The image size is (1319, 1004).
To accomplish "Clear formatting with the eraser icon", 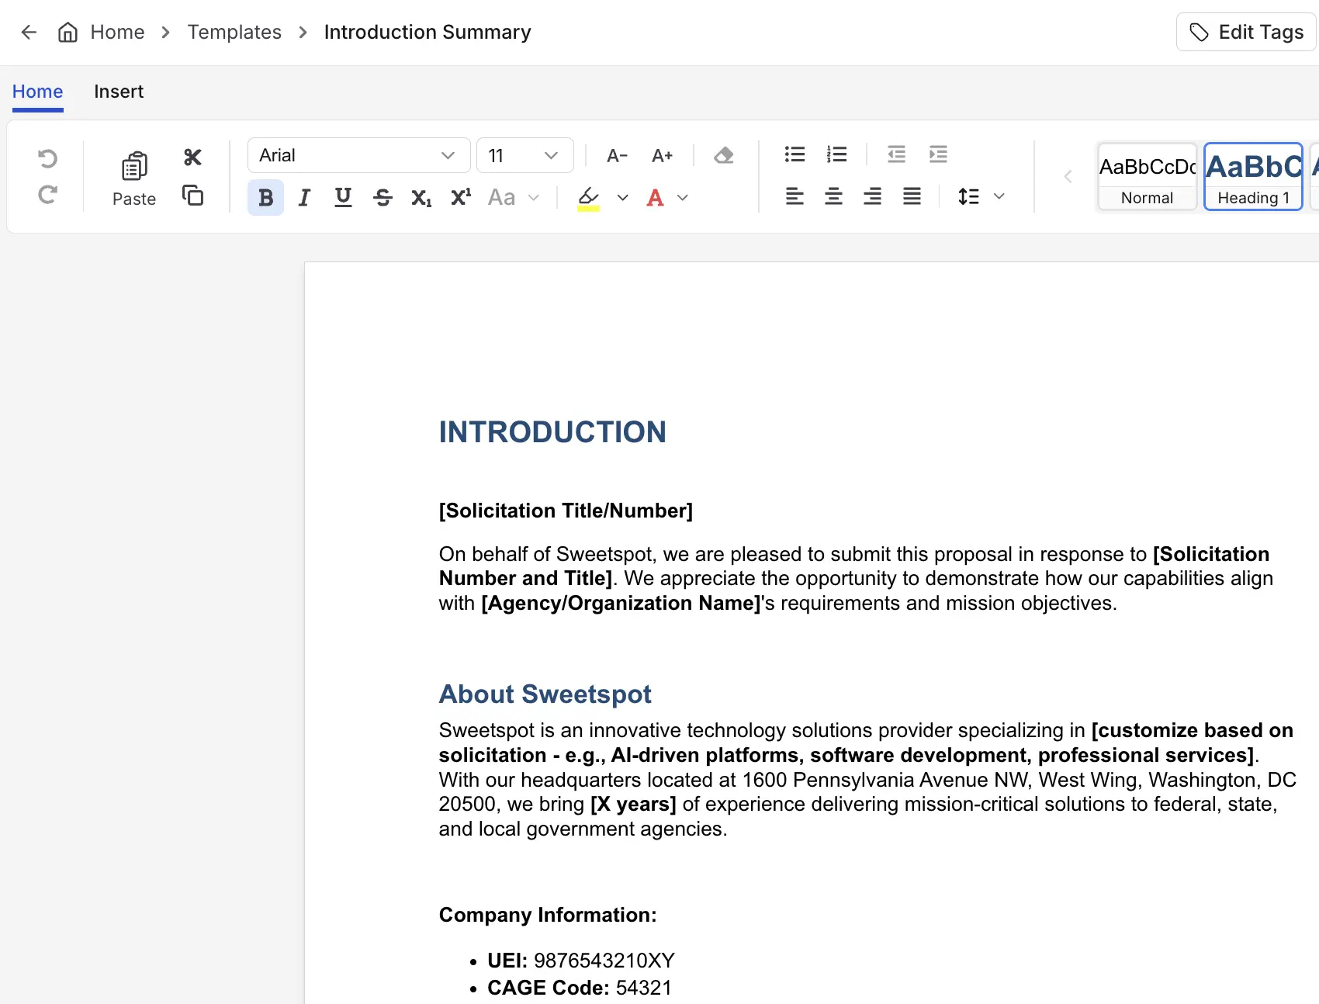I will [723, 155].
